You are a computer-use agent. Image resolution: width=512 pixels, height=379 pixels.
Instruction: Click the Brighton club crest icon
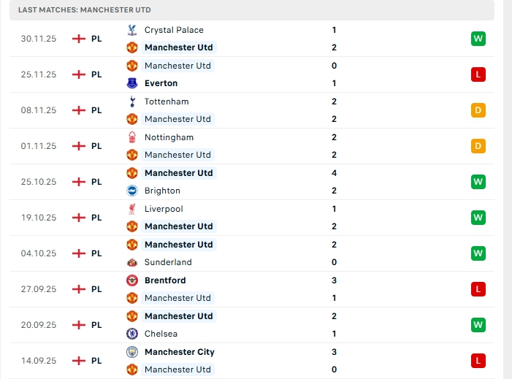[132, 191]
